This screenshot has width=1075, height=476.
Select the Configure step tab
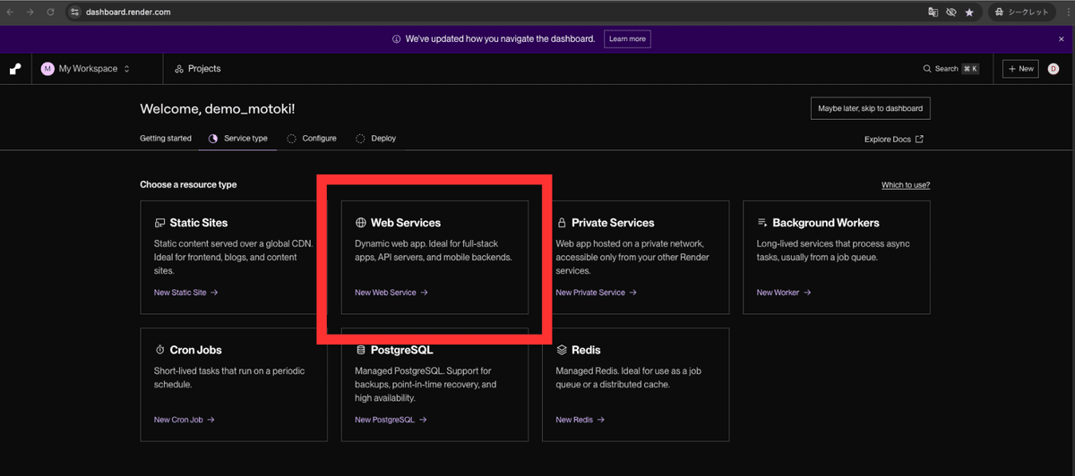pyautogui.click(x=312, y=139)
